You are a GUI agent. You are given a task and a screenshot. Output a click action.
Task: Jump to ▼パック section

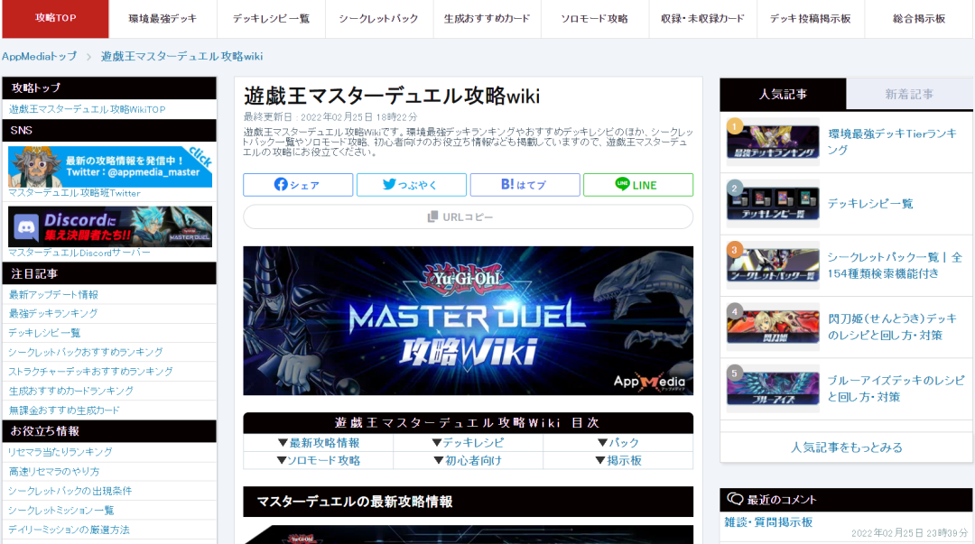point(618,443)
